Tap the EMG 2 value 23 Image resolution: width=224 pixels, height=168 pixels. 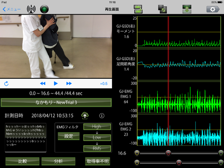(126, 134)
